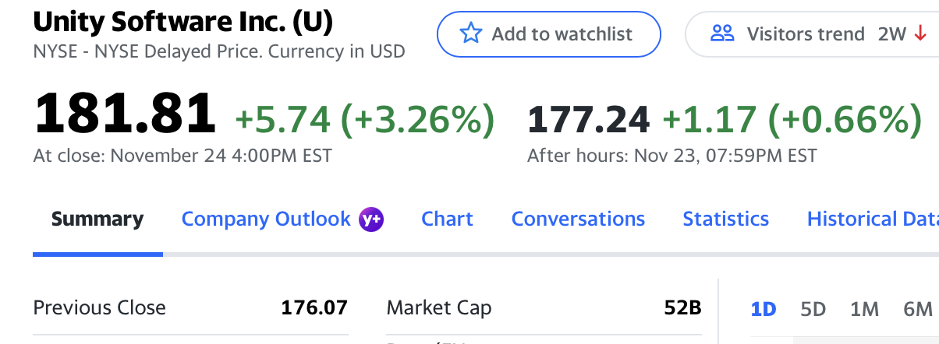Set chart range to 1M

coord(864,309)
